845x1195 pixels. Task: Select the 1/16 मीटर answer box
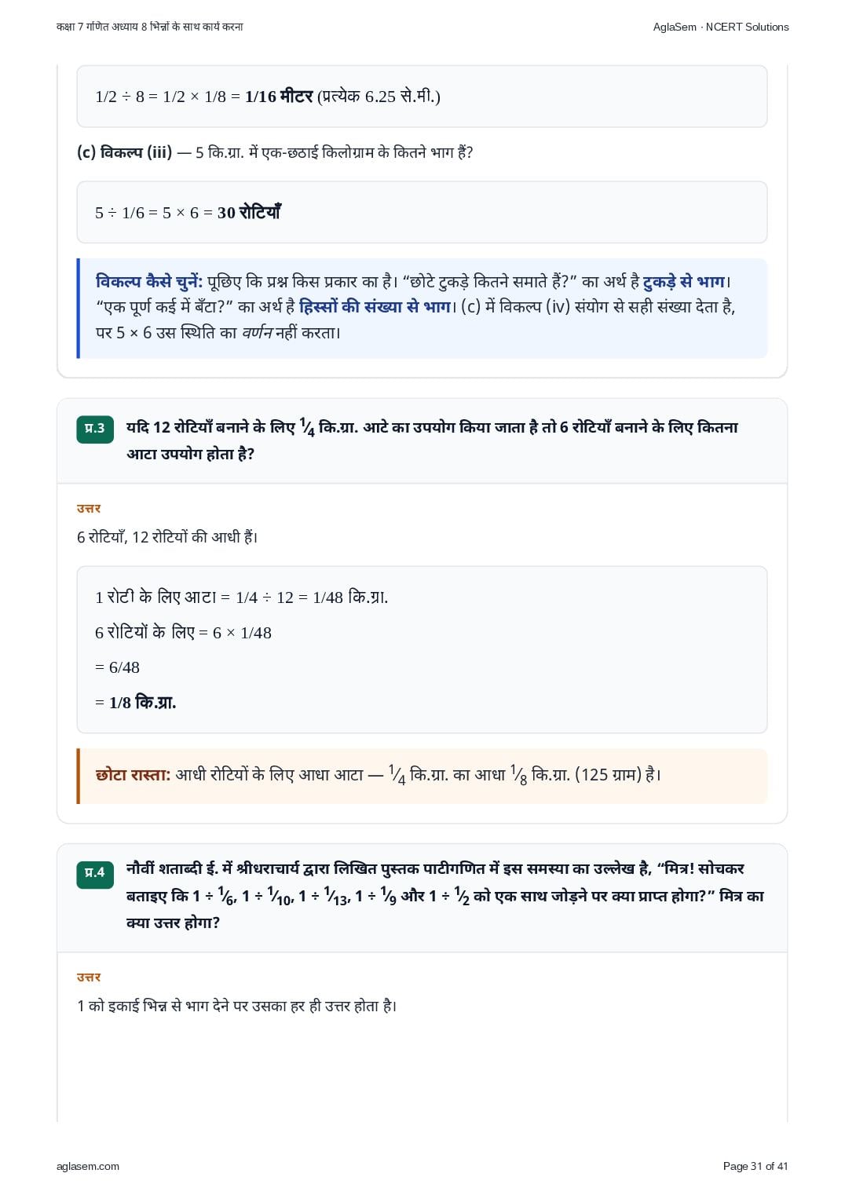(x=422, y=97)
